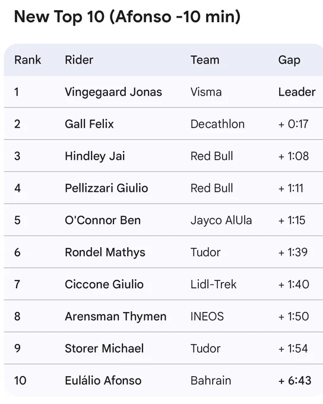The image size is (323, 404).
Task: Click rider name Rondel Mathys
Action: pos(105,252)
